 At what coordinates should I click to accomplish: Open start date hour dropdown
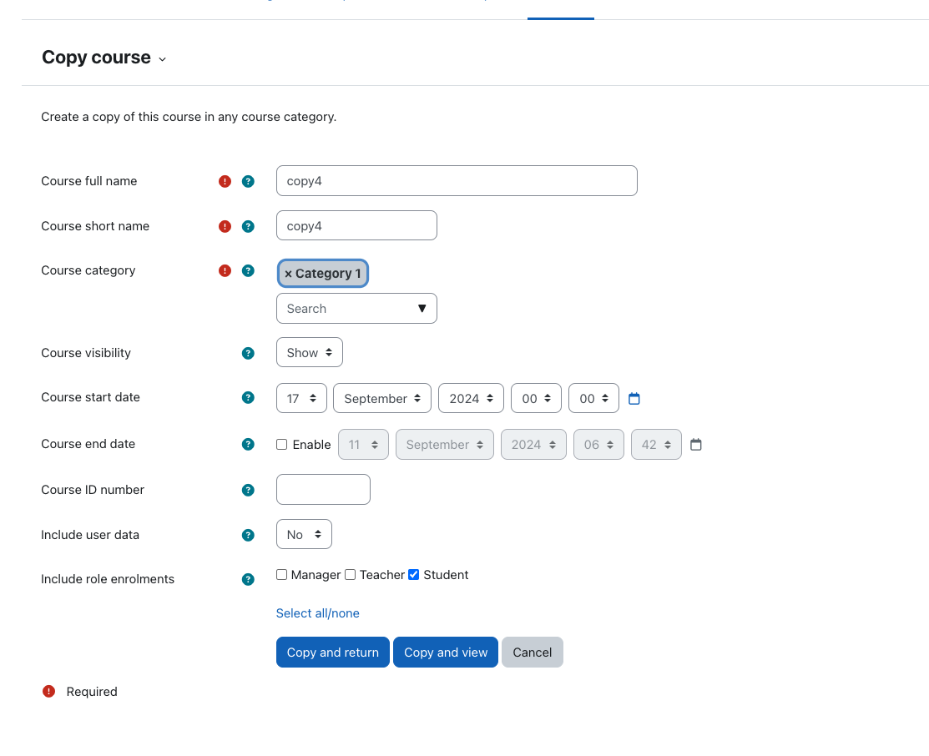536,398
